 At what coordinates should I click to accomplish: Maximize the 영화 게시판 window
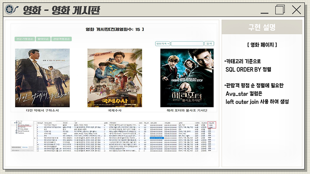point(280,9)
